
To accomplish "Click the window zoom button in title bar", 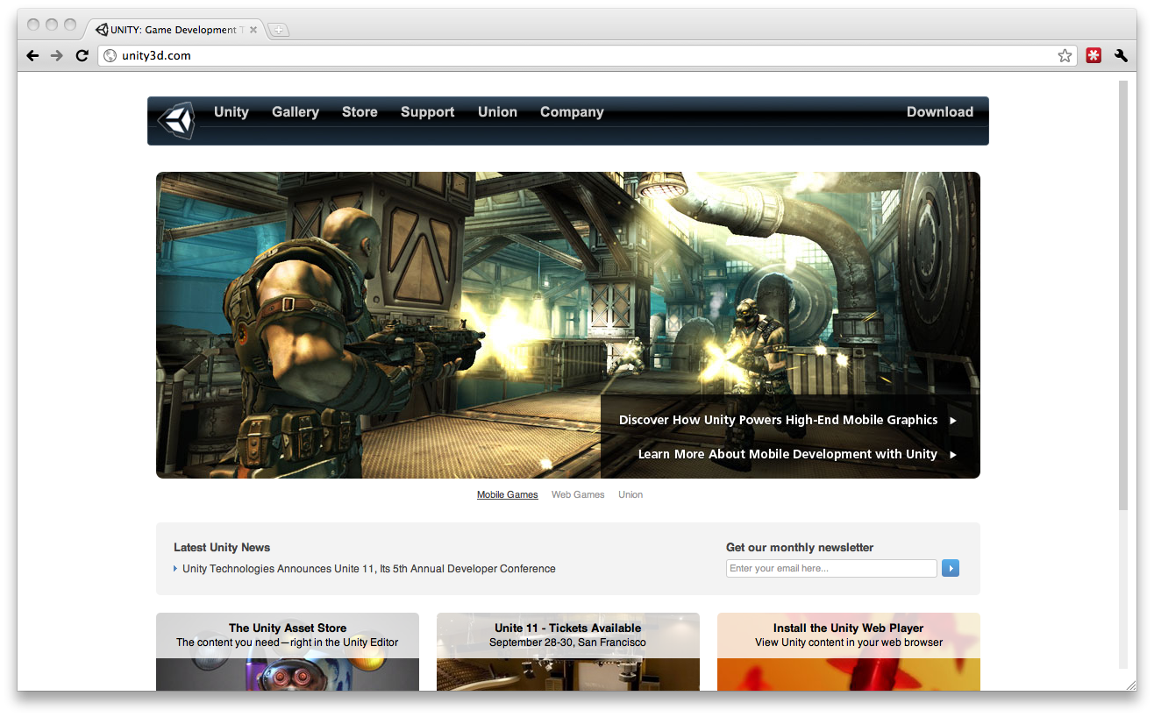I will coord(70,25).
